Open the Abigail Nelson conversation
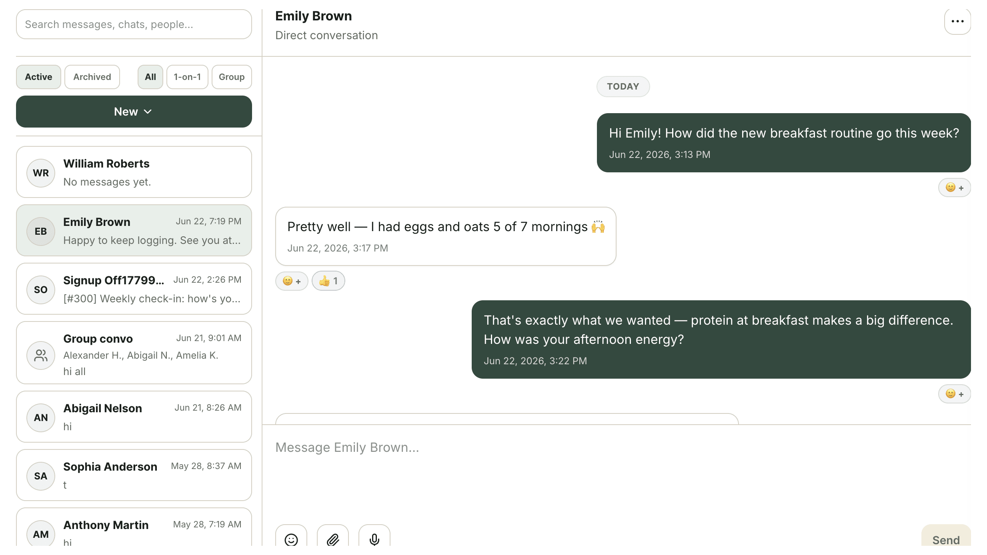987x555 pixels. tap(134, 417)
